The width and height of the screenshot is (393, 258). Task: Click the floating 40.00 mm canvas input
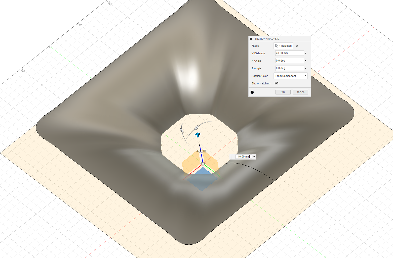(x=243, y=157)
